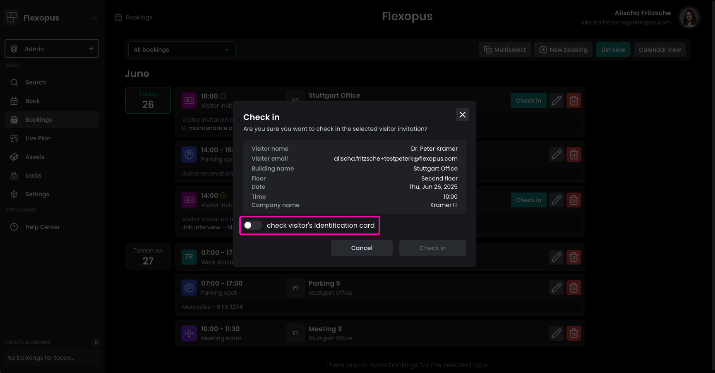Switch to Calendar view

pos(660,50)
